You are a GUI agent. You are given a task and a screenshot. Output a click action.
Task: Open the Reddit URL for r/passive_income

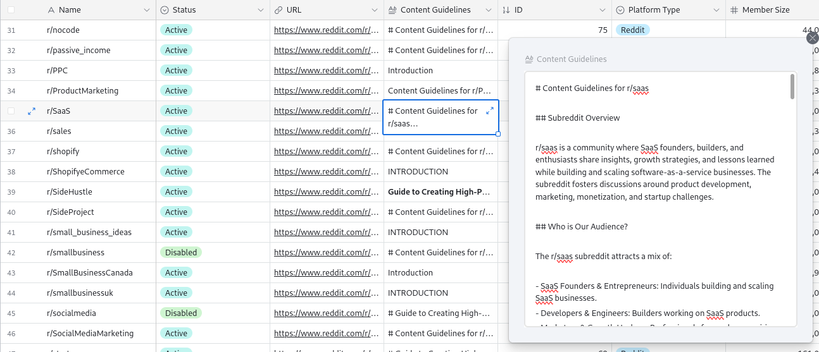[327, 50]
